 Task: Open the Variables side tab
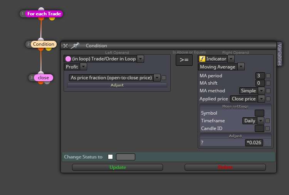[x=279, y=55]
